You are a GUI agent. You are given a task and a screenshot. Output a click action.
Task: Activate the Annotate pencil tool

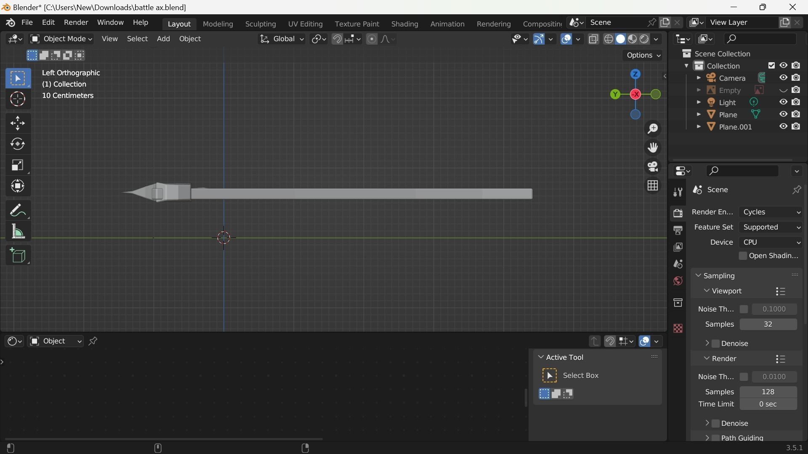coord(18,210)
